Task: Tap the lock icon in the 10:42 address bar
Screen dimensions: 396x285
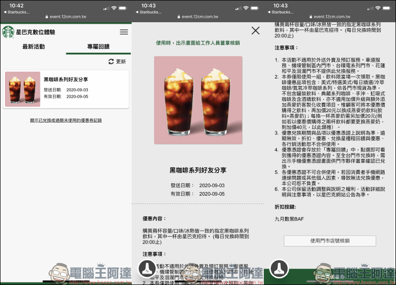Action: (46, 16)
